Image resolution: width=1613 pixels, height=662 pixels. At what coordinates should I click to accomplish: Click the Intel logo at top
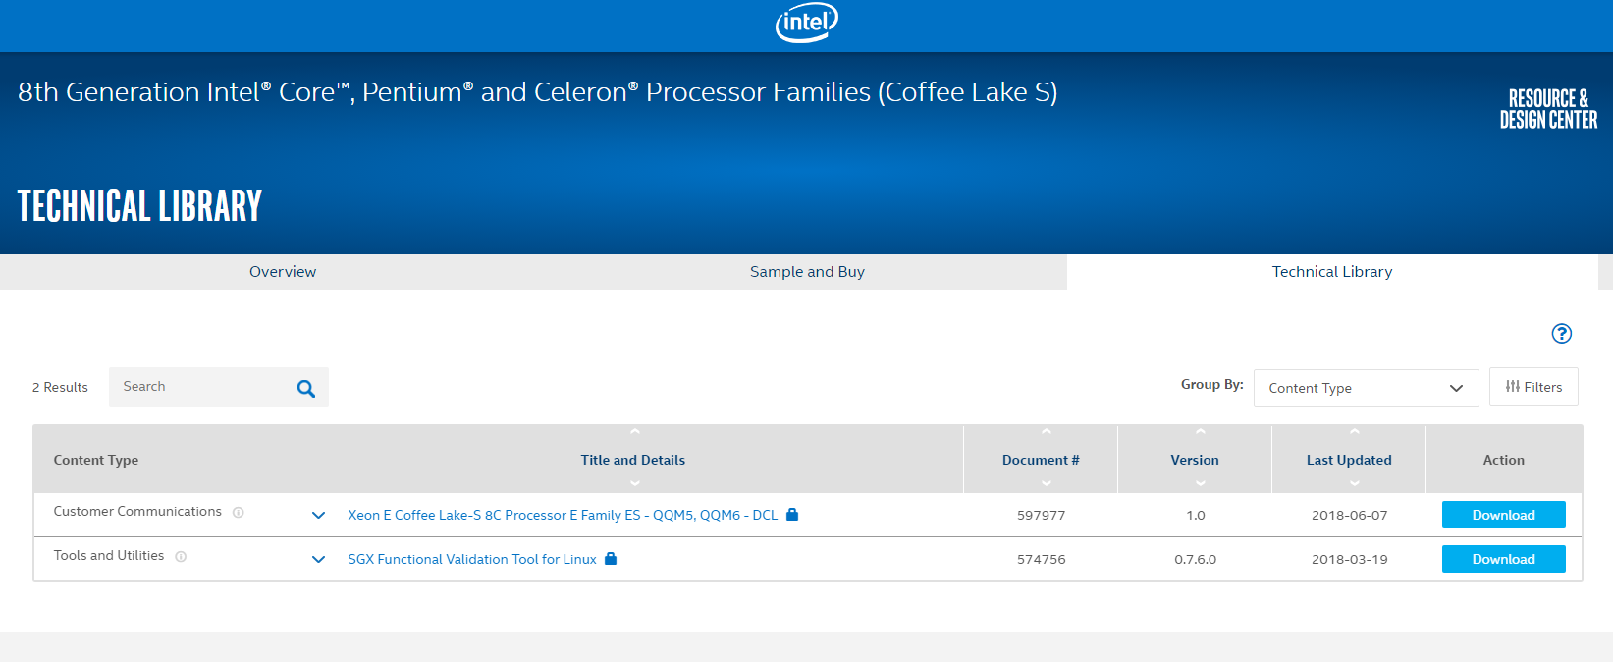806,24
